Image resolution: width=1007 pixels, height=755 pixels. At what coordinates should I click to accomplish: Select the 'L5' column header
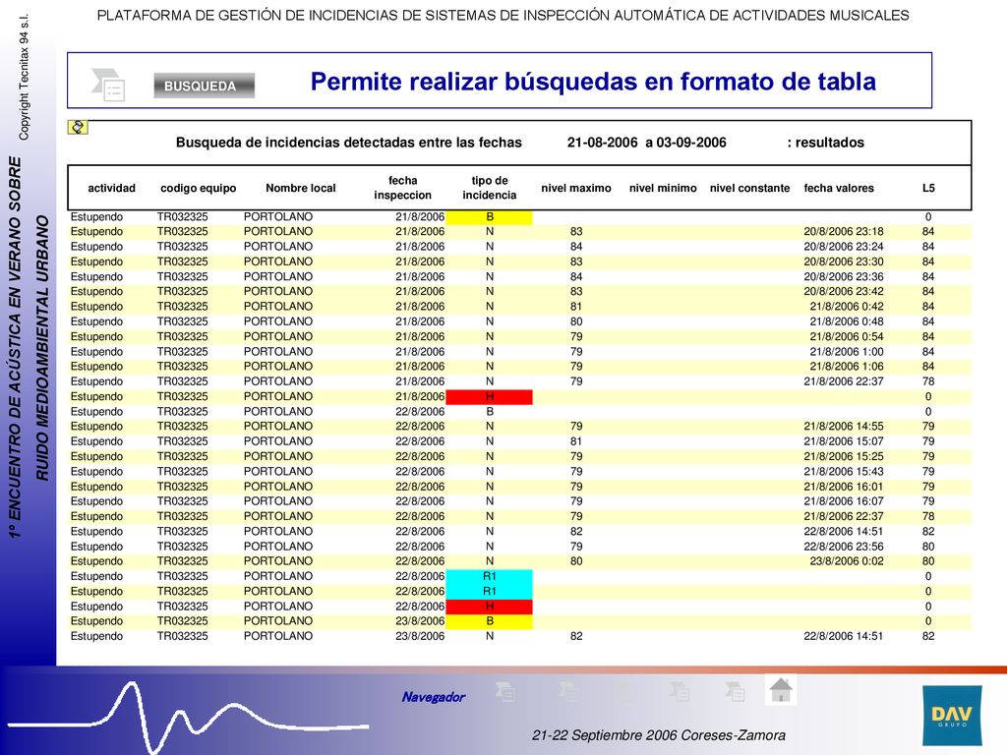pyautogui.click(x=928, y=188)
